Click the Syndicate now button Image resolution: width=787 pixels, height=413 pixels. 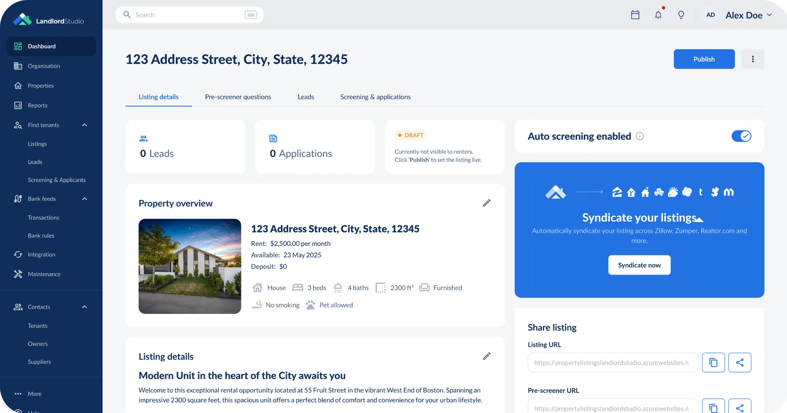639,265
